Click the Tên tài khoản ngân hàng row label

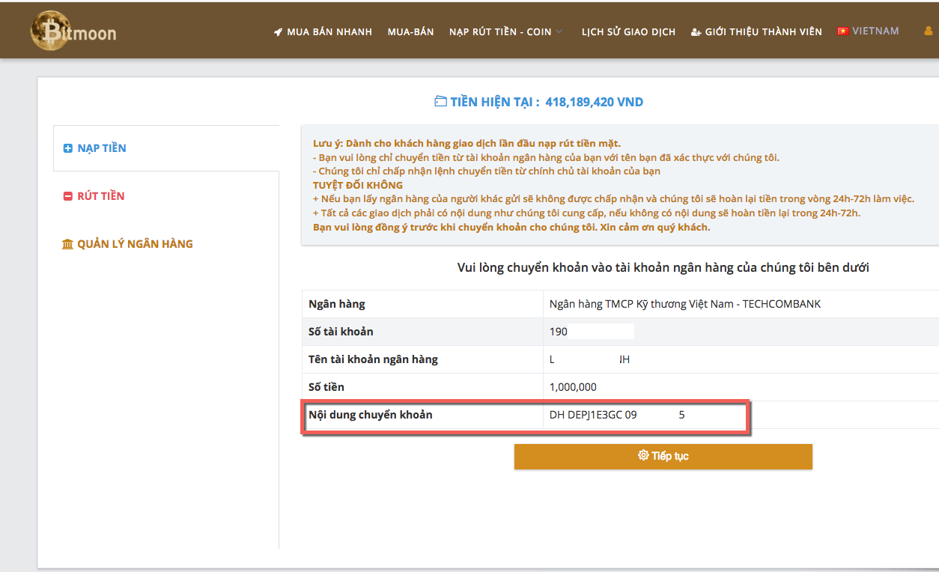click(x=373, y=359)
